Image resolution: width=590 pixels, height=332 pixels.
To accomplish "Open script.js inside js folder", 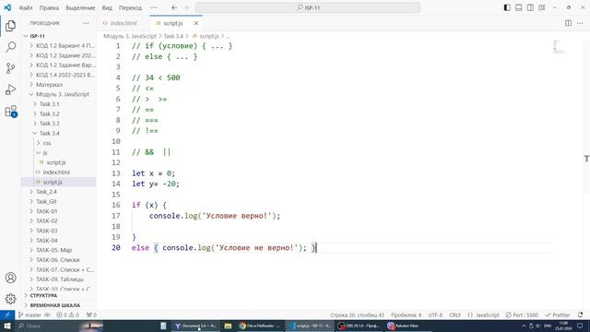I will coord(59,162).
